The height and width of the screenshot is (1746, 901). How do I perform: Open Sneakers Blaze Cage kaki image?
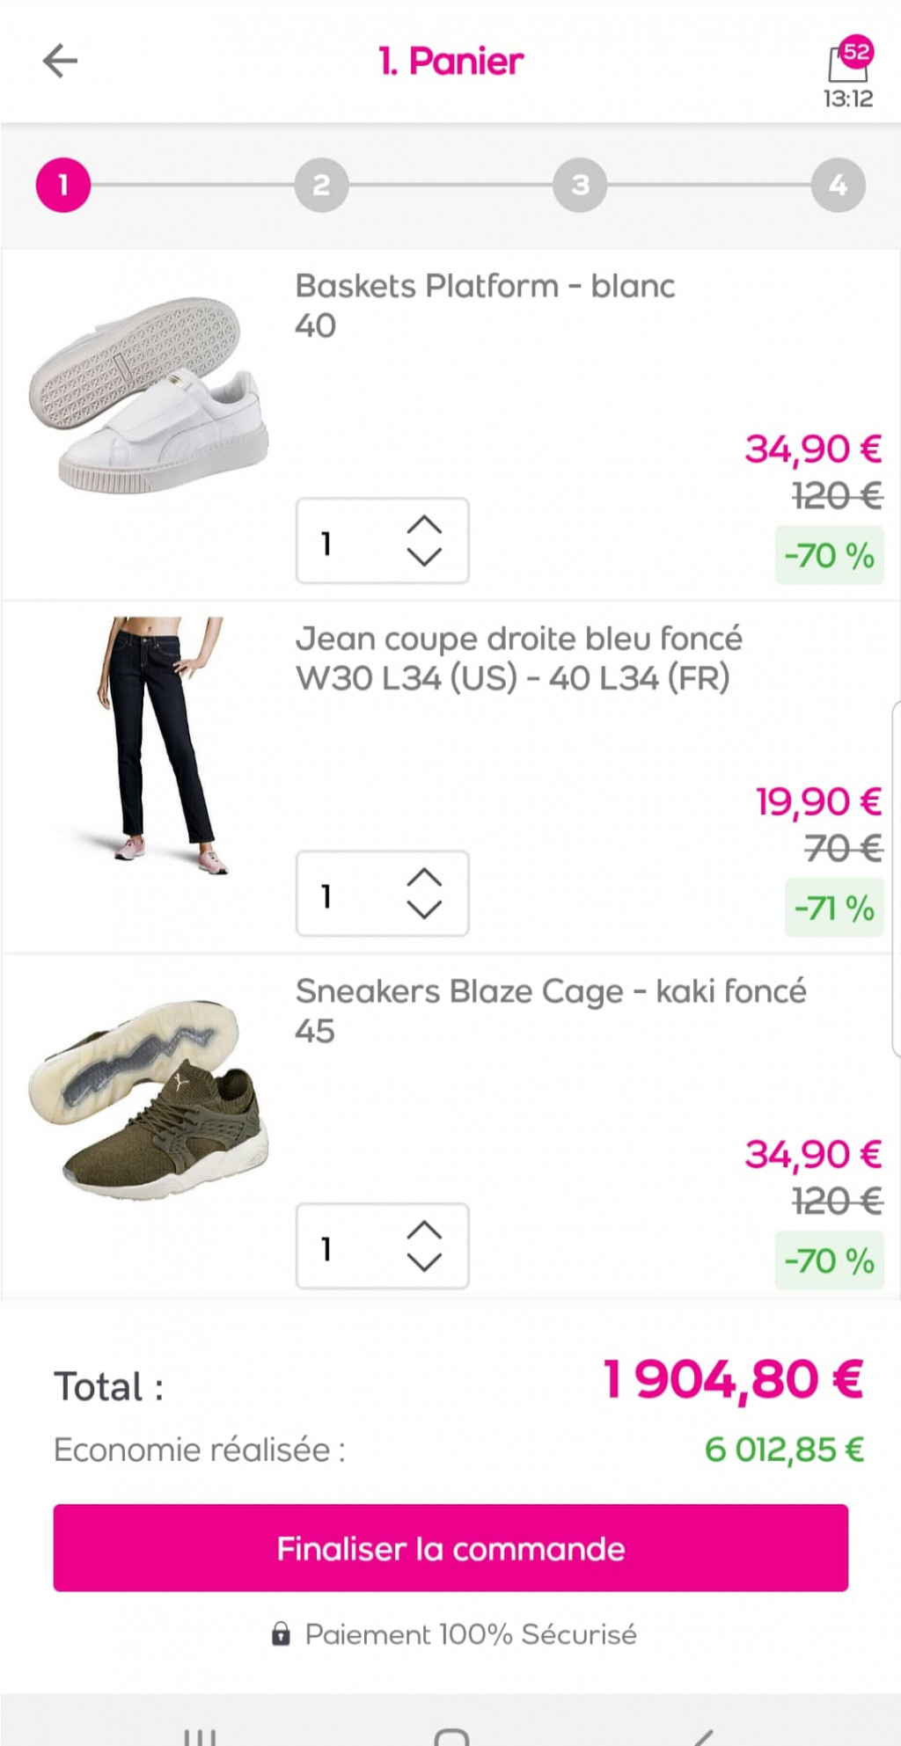tap(150, 1099)
